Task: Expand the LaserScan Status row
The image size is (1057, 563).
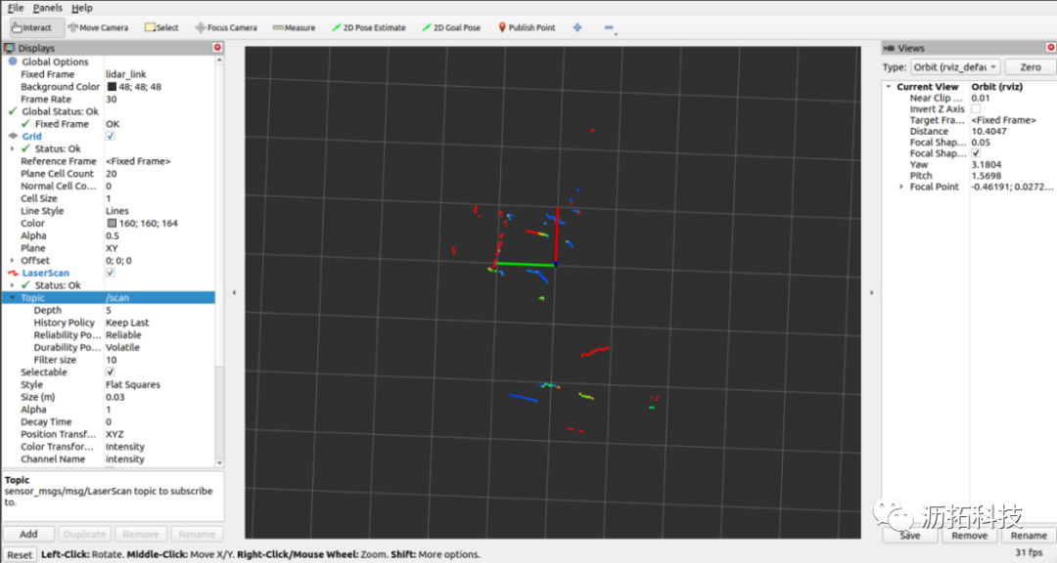Action: (x=12, y=285)
